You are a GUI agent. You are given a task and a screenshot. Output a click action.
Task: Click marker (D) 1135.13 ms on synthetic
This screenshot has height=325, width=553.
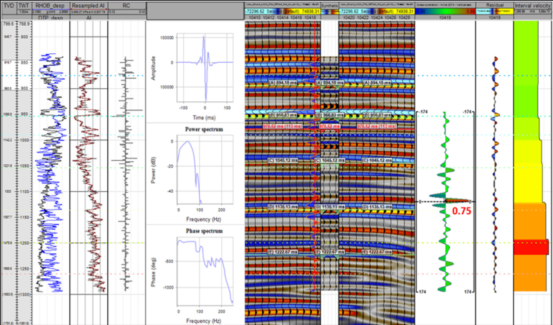[x=329, y=207]
